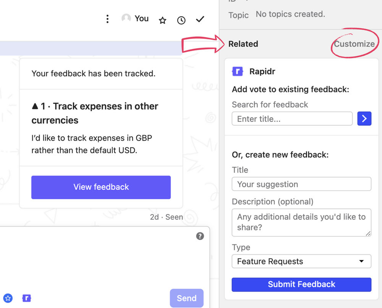Click the Rapidr logo in the Related panel

click(238, 71)
